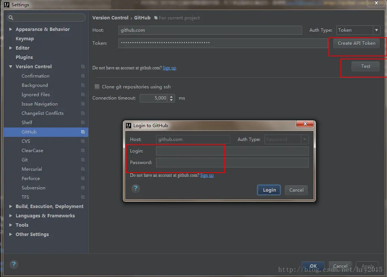This screenshot has width=387, height=277.
Task: Select Subversion in settings tree
Action: (34, 188)
